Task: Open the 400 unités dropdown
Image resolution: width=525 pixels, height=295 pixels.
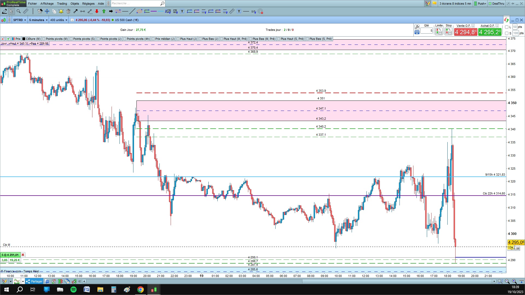Action: click(x=59, y=20)
